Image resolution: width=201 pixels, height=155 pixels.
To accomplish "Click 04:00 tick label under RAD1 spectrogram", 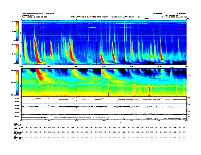I will pyautogui.click(x=49, y=67).
